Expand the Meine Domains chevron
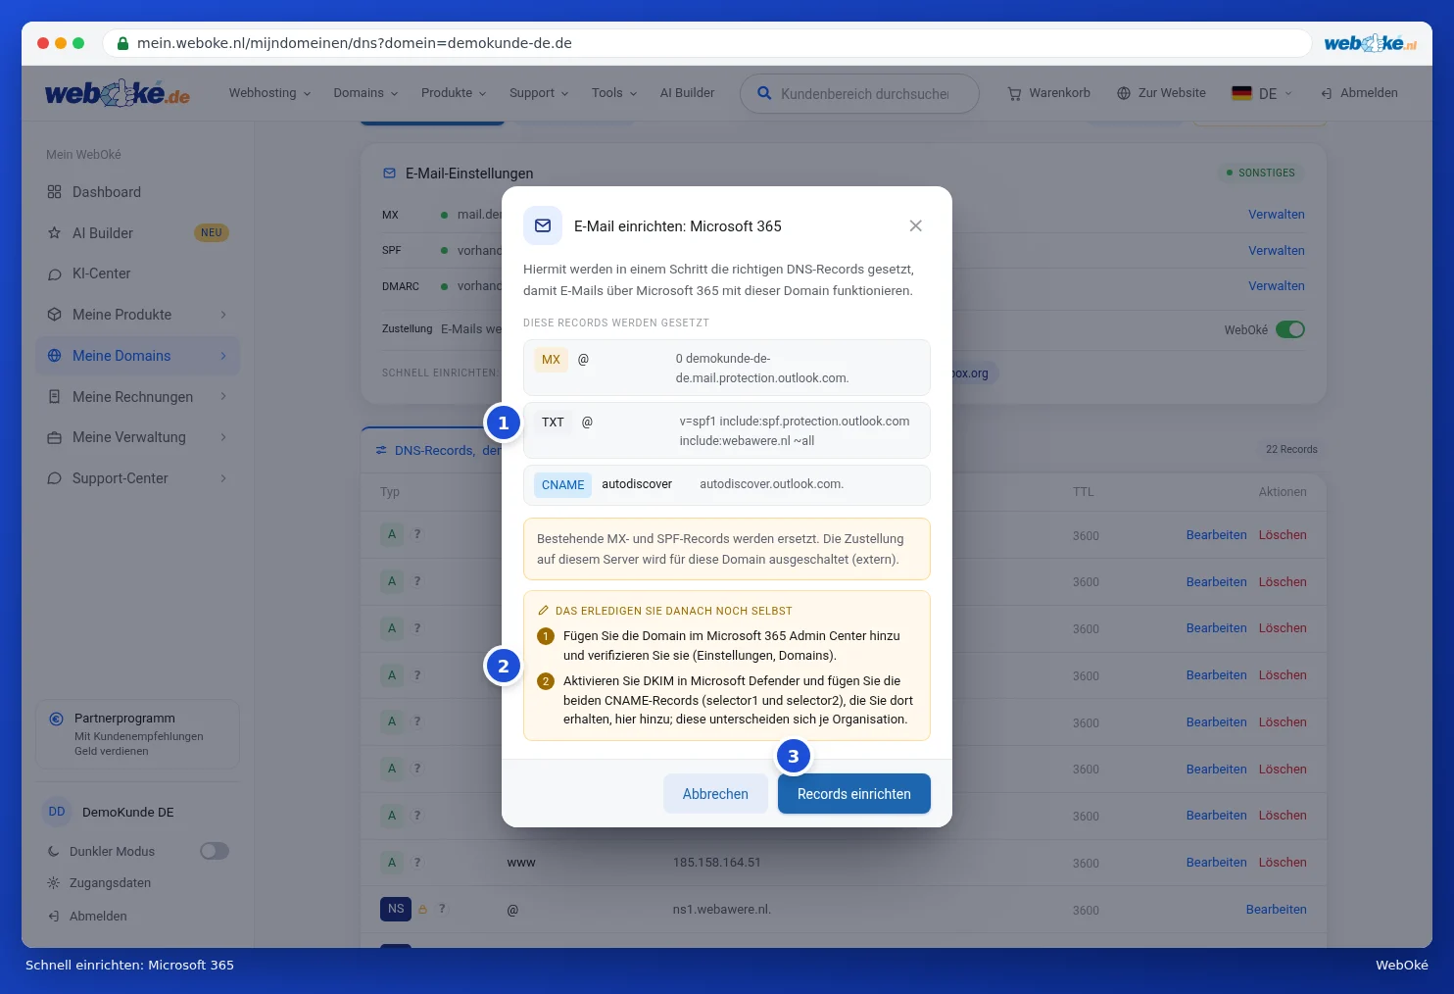Viewport: 1454px width, 994px height. pos(223,356)
